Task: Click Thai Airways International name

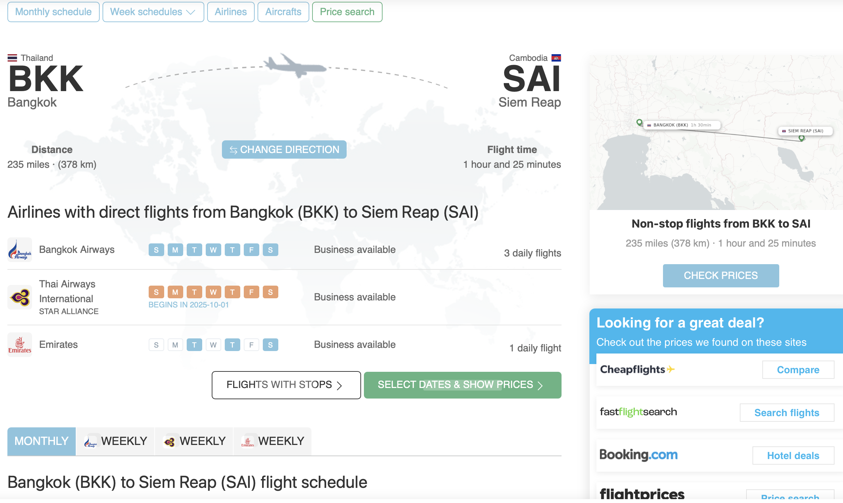Action: [x=67, y=291]
